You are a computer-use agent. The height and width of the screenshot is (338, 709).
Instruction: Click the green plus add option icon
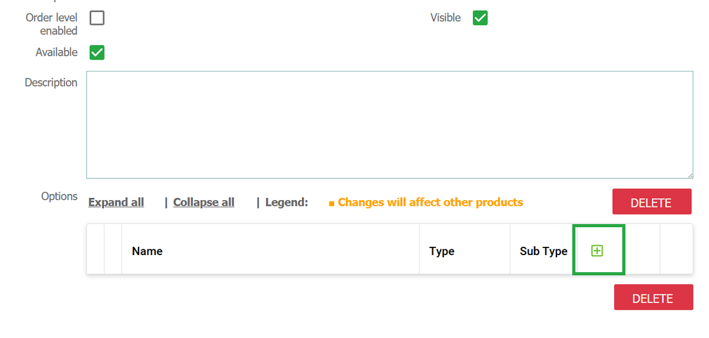pos(597,251)
